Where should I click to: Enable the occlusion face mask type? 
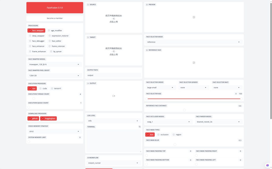pos(163,135)
